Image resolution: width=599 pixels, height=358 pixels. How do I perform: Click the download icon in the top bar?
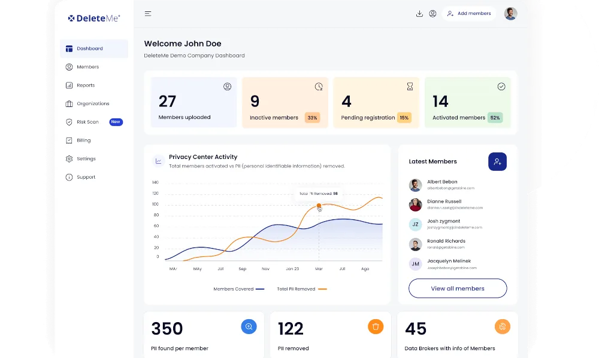[420, 13]
